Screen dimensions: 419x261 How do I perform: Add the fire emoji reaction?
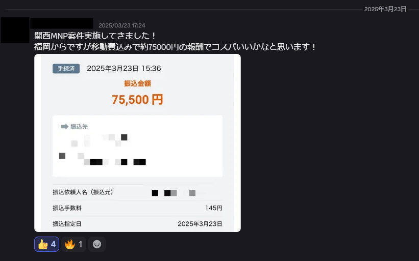pos(74,244)
